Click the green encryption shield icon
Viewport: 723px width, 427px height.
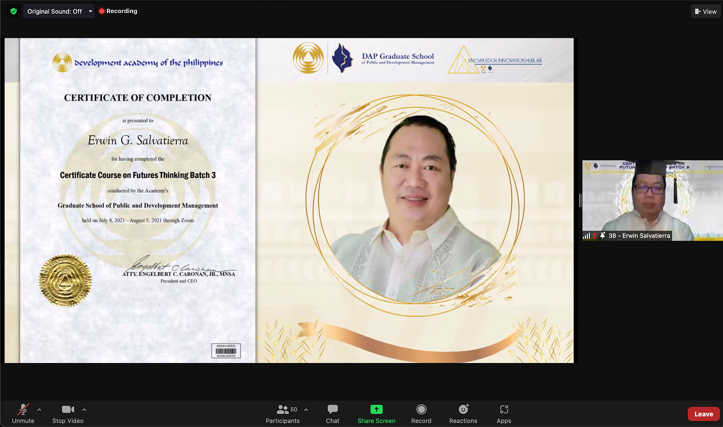tap(14, 11)
